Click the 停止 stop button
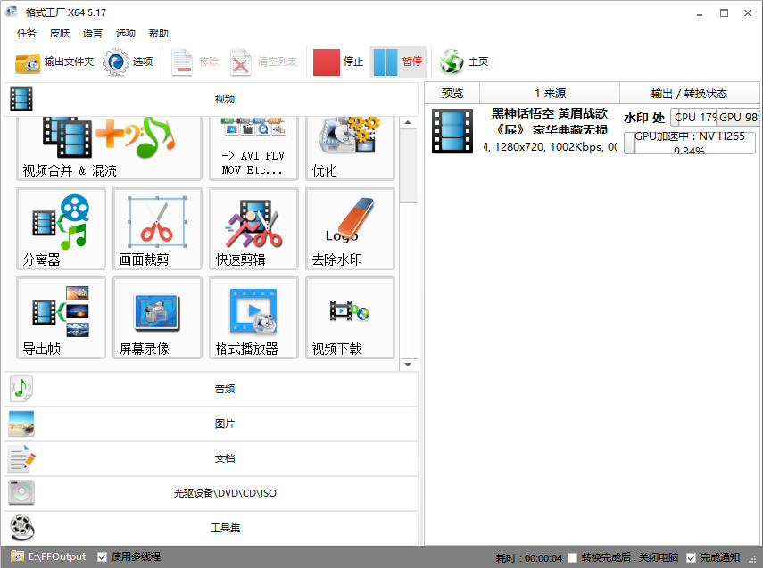763x568 pixels. pos(339,62)
